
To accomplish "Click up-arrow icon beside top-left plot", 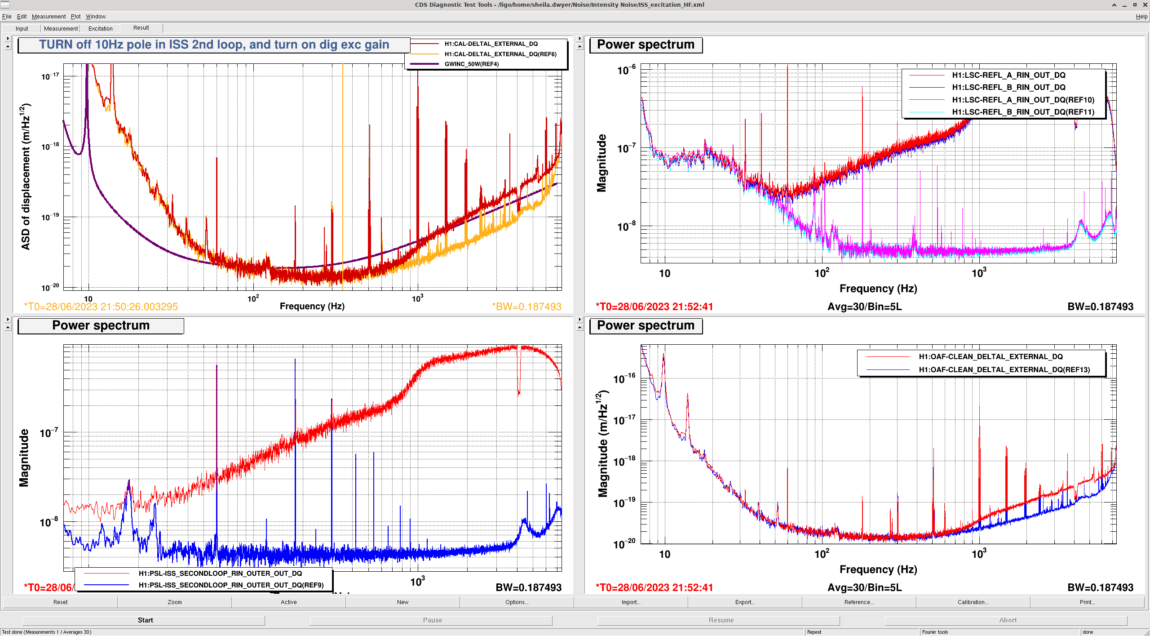I will click(8, 47).
